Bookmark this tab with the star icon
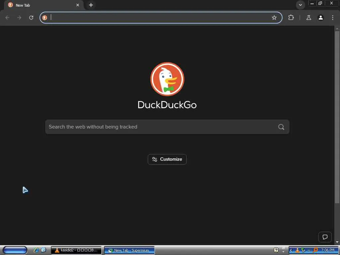 [x=274, y=18]
